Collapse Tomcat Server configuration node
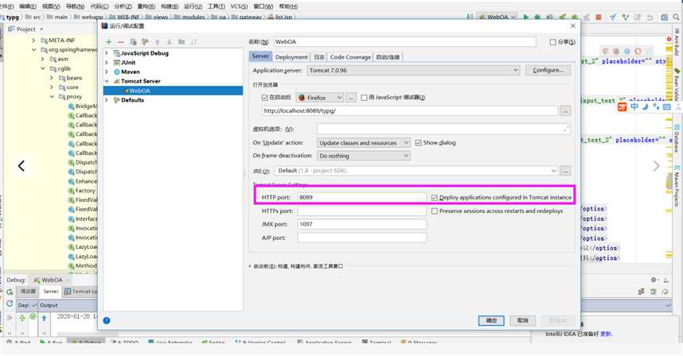Screen dimensions: 683x356 (x=107, y=81)
